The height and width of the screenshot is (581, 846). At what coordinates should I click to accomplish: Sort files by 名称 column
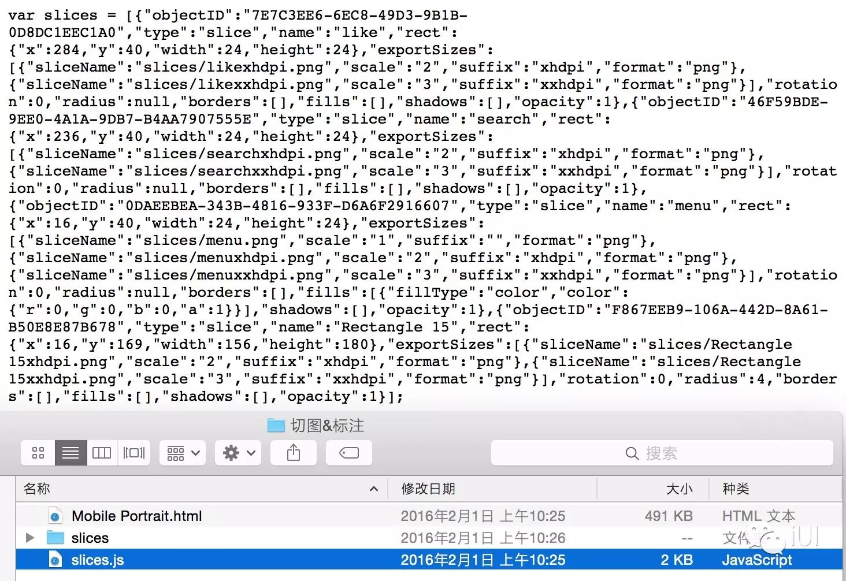click(201, 489)
